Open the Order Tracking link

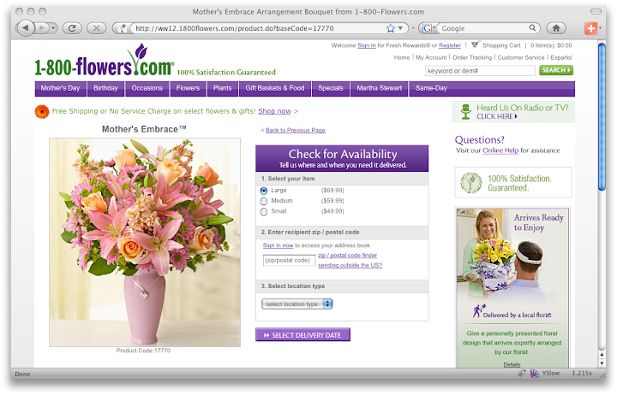pyautogui.click(x=472, y=57)
